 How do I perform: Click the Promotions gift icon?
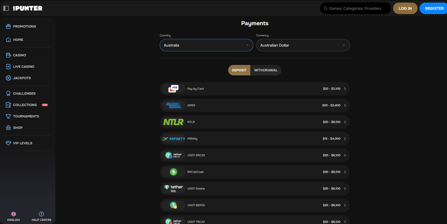[x=9, y=26]
